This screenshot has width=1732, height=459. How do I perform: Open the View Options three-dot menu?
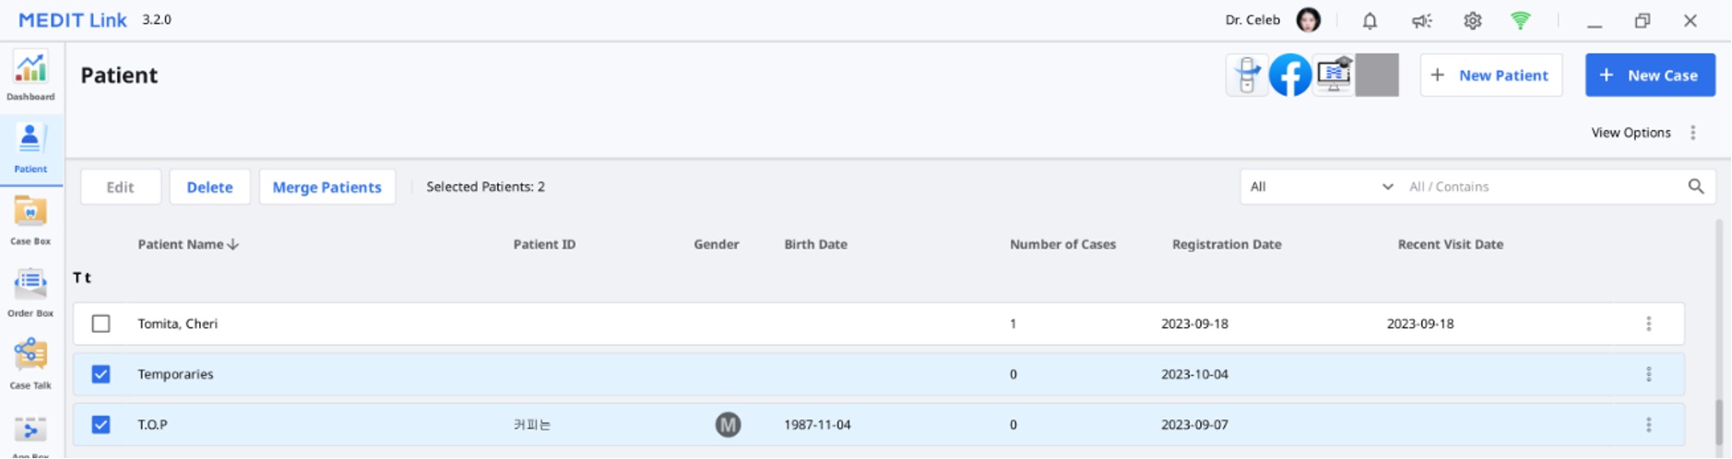(1693, 133)
